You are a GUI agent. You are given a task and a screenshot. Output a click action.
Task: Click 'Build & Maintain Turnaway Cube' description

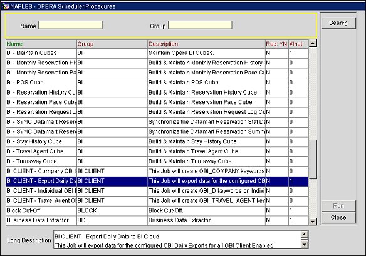pos(207,161)
